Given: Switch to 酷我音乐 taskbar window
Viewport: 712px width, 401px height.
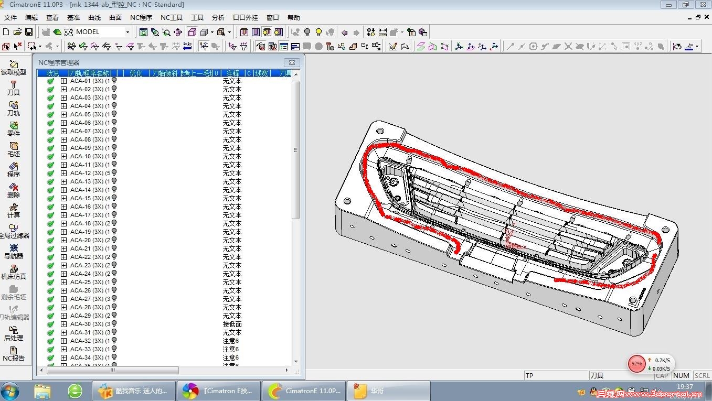Looking at the screenshot, I should coord(134,391).
